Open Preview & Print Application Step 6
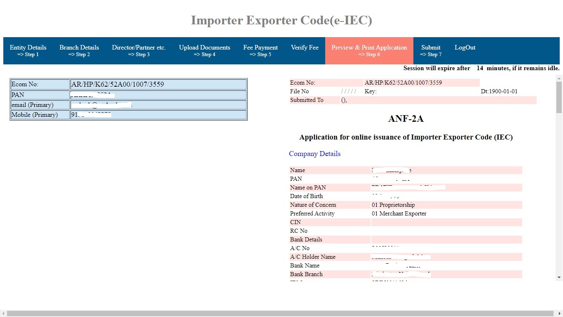 point(369,51)
